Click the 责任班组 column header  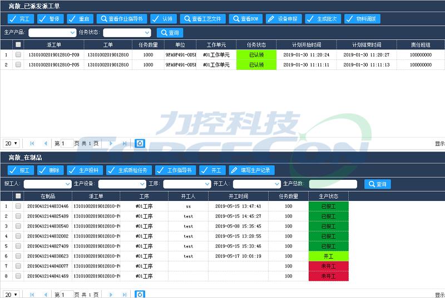coord(421,45)
